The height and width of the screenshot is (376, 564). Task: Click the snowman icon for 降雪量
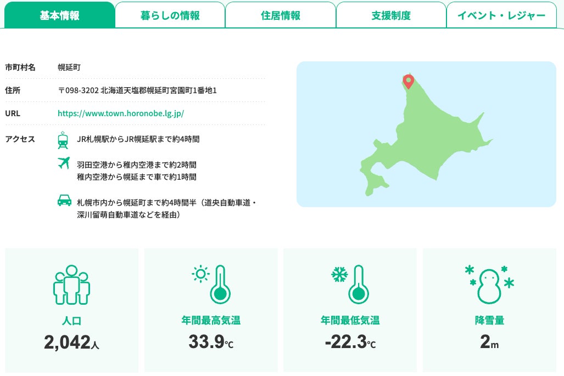point(489,285)
